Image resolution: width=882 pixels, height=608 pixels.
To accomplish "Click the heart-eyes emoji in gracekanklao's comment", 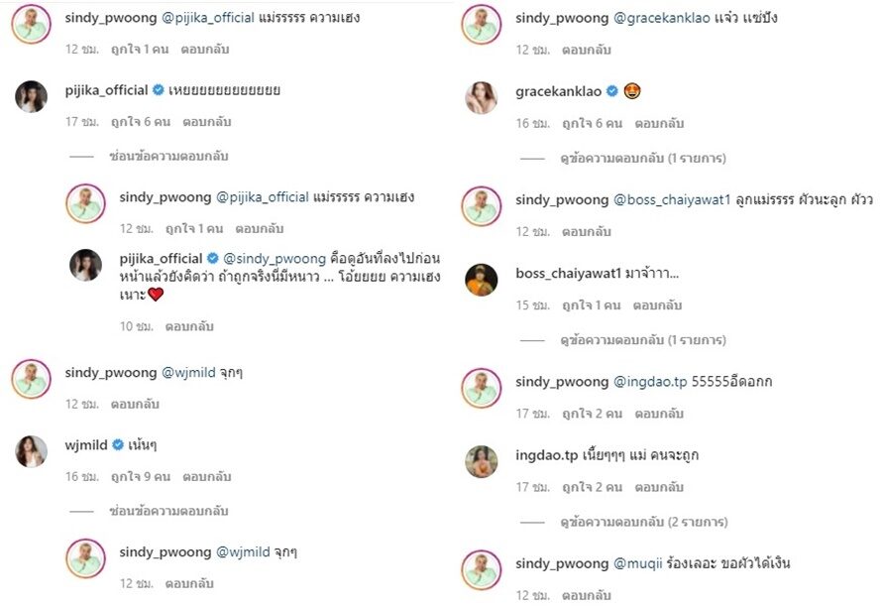I will pyautogui.click(x=632, y=90).
